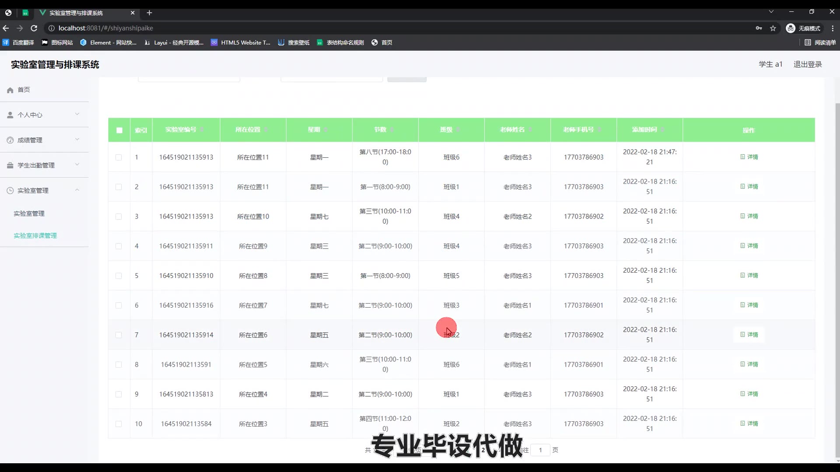
Task: Check the checkbox for row 1
Action: pos(119,157)
